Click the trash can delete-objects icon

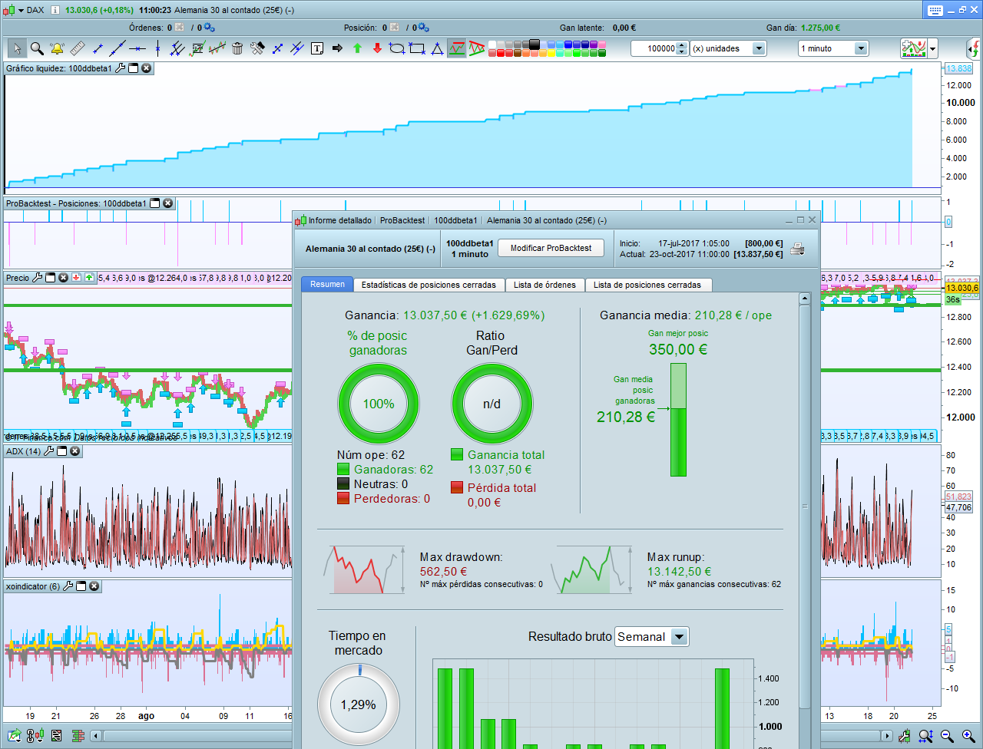[x=237, y=48]
